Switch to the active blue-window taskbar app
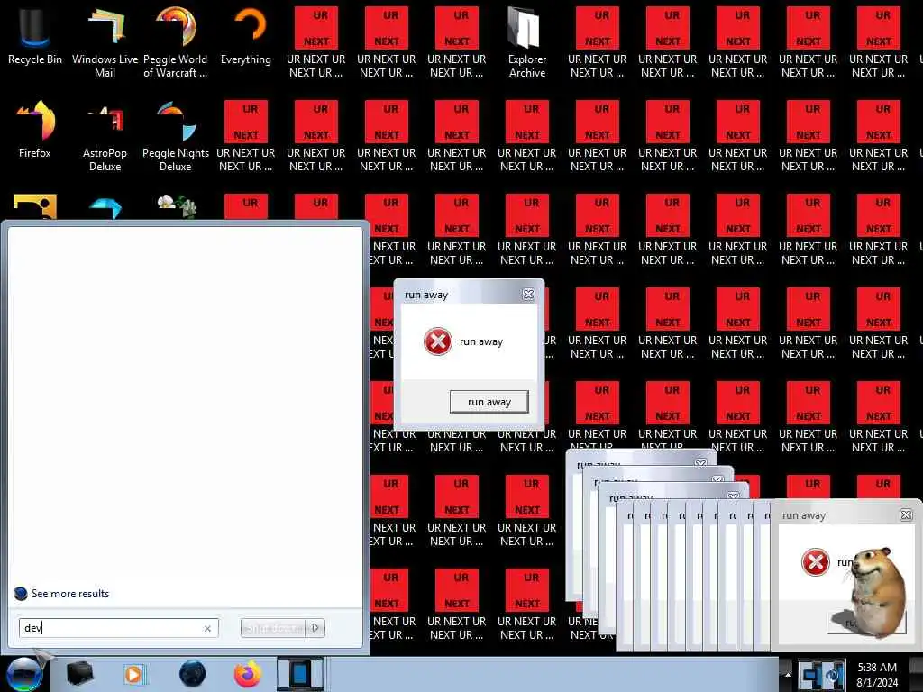This screenshot has width=923, height=692. (x=300, y=674)
